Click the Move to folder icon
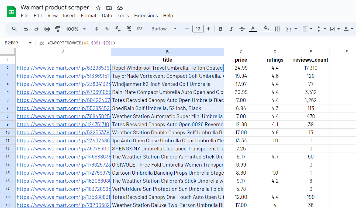Viewport: 356px width, 208px height. coord(109,8)
